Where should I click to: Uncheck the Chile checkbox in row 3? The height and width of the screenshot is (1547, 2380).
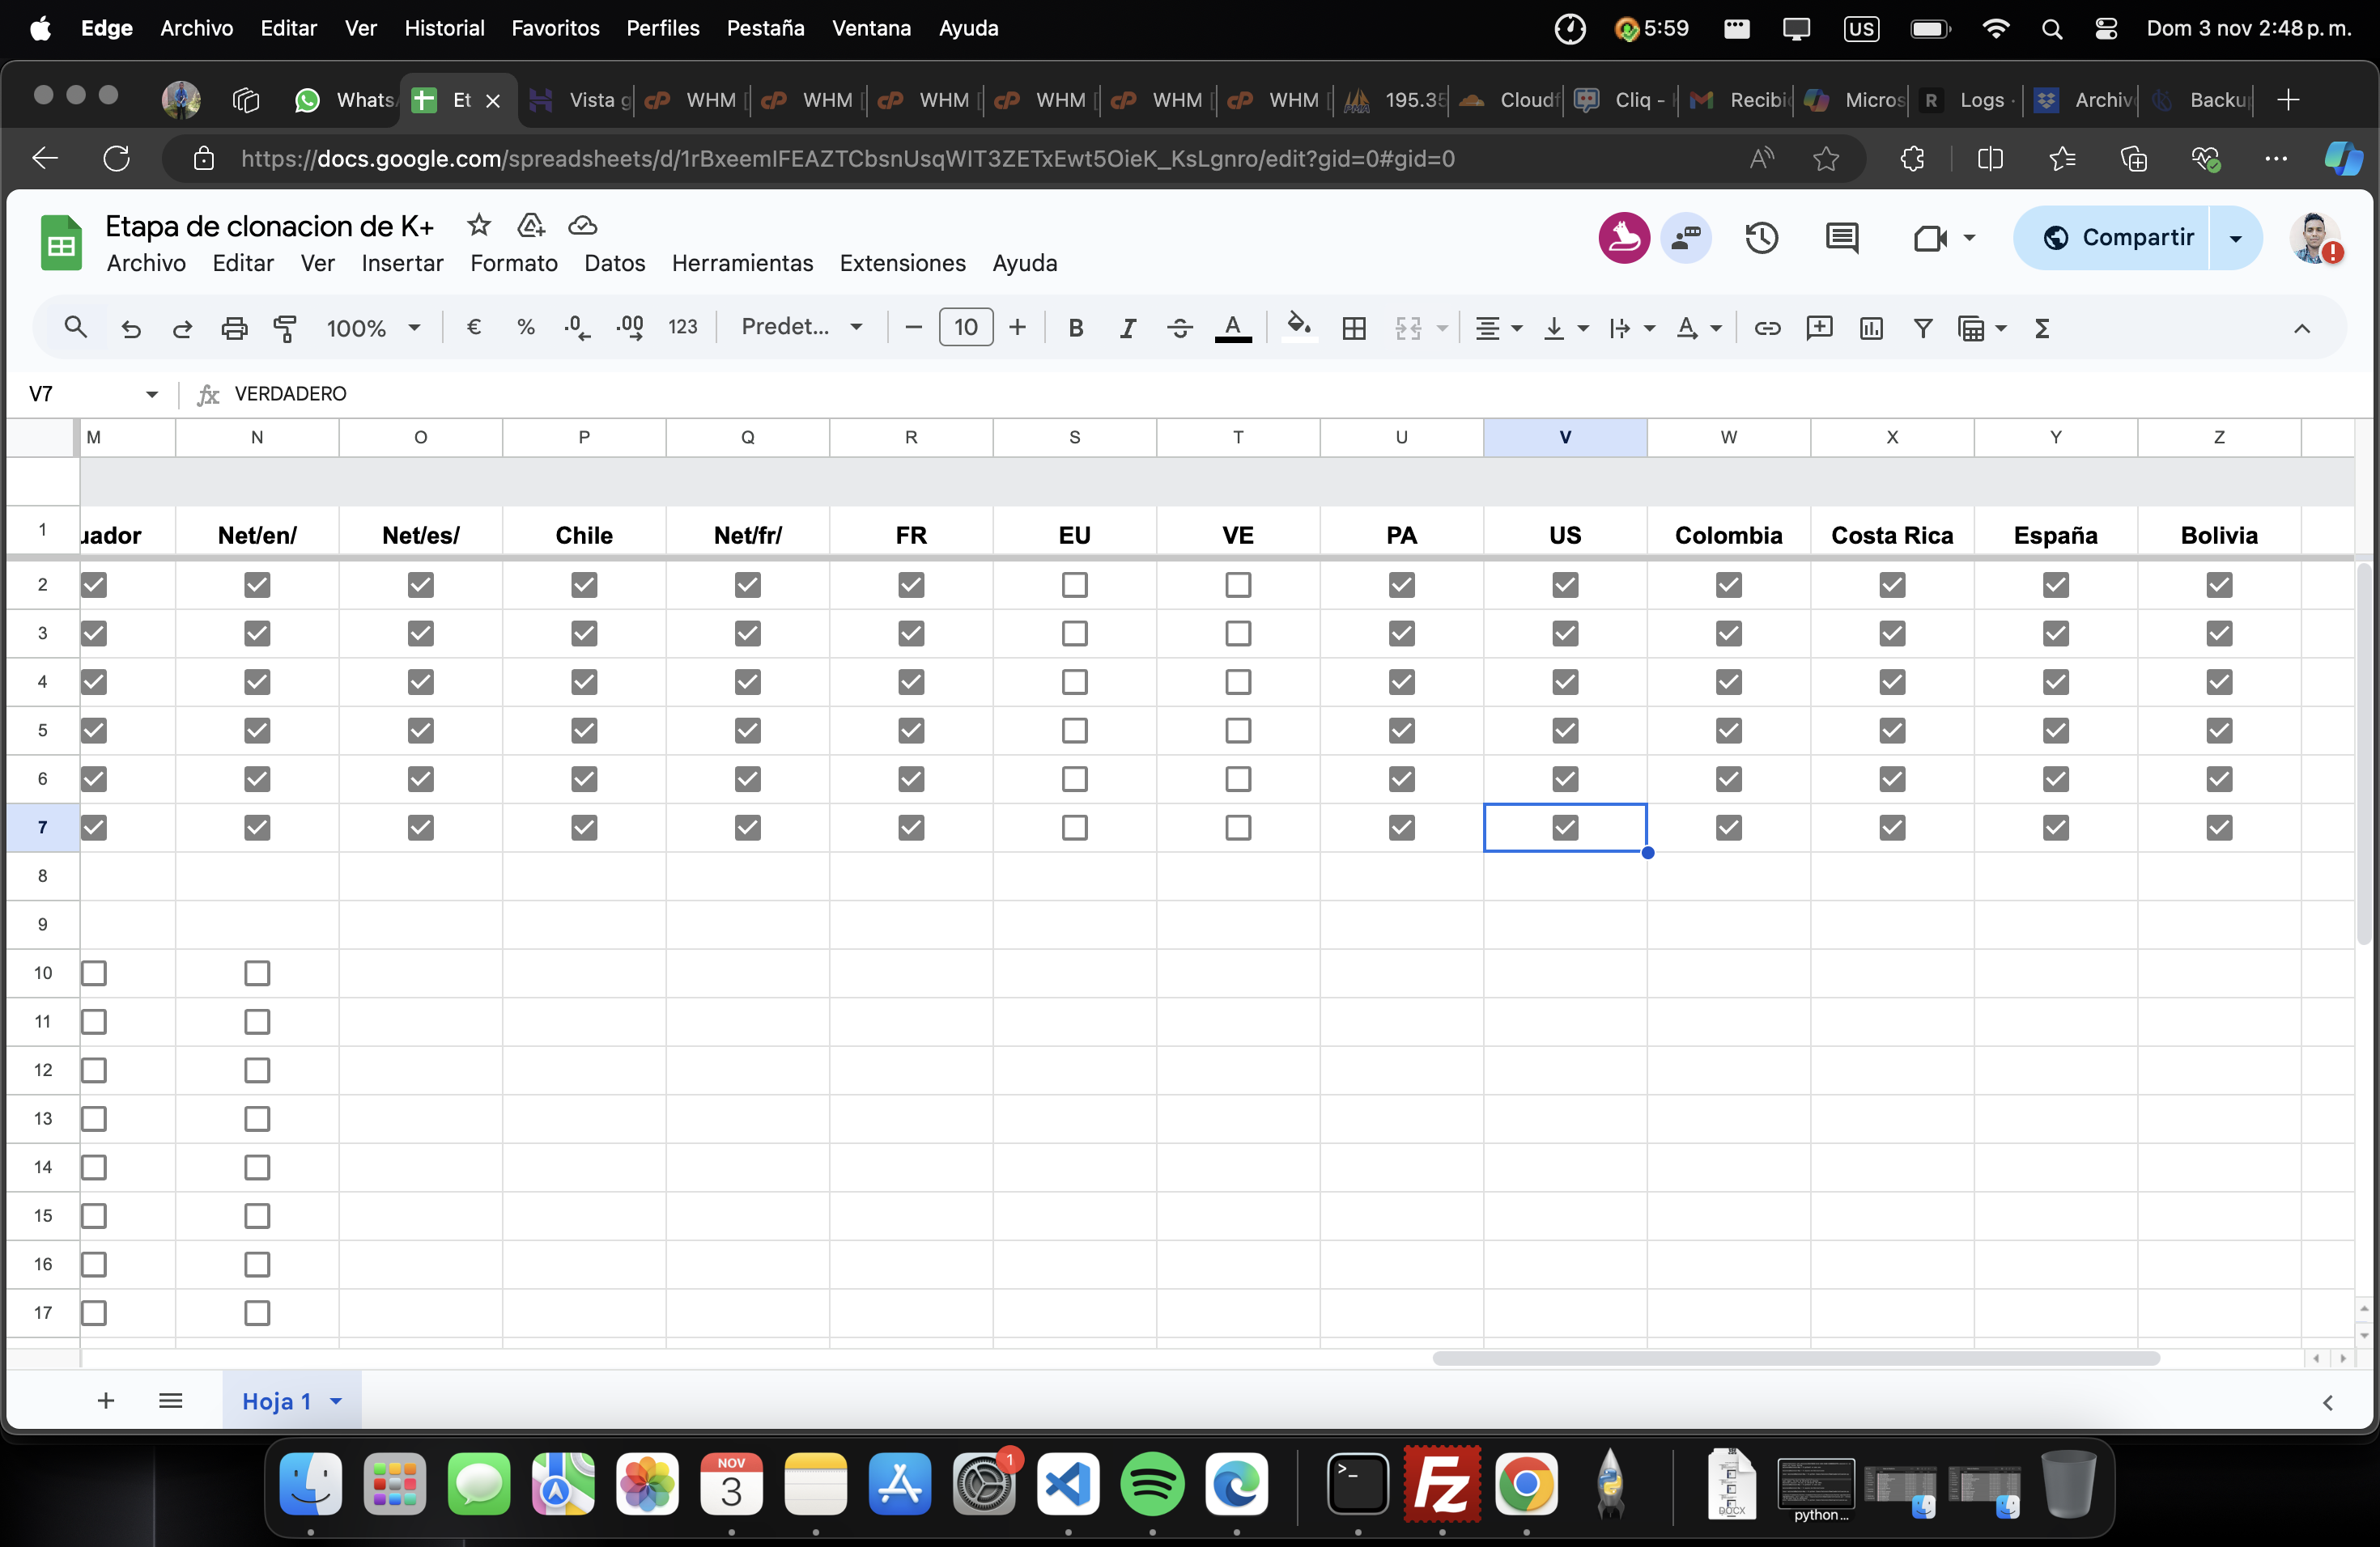pos(584,634)
